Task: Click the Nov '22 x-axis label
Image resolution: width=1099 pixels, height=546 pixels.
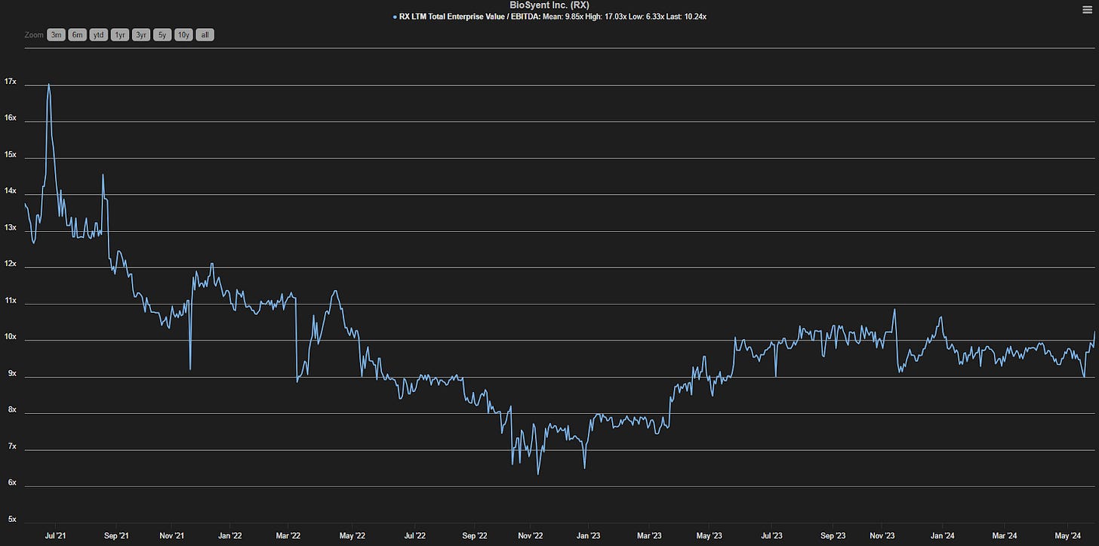Action: [x=530, y=535]
